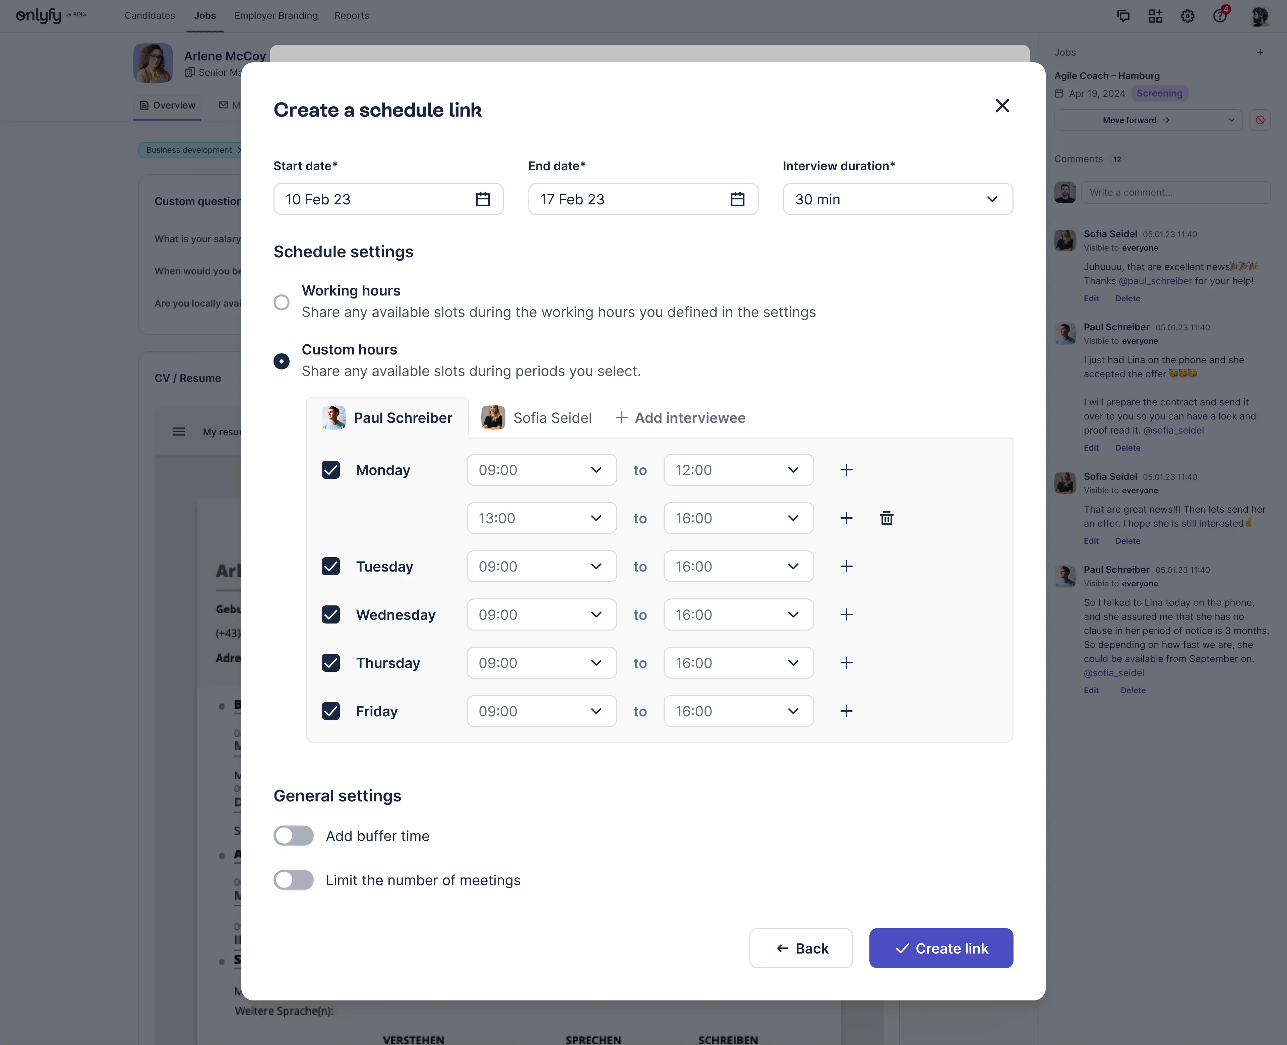Open the Jobs menu item
The image size is (1287, 1045).
coord(205,16)
